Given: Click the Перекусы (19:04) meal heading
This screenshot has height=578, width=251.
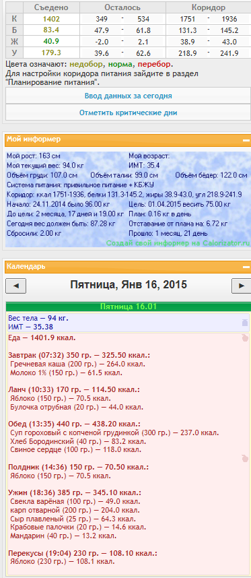Looking at the screenshot, I should (x=83, y=553).
